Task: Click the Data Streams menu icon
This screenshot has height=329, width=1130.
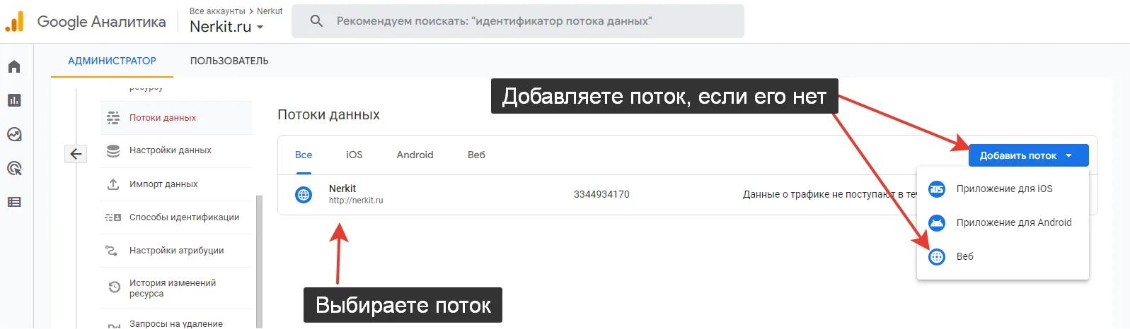Action: [113, 118]
